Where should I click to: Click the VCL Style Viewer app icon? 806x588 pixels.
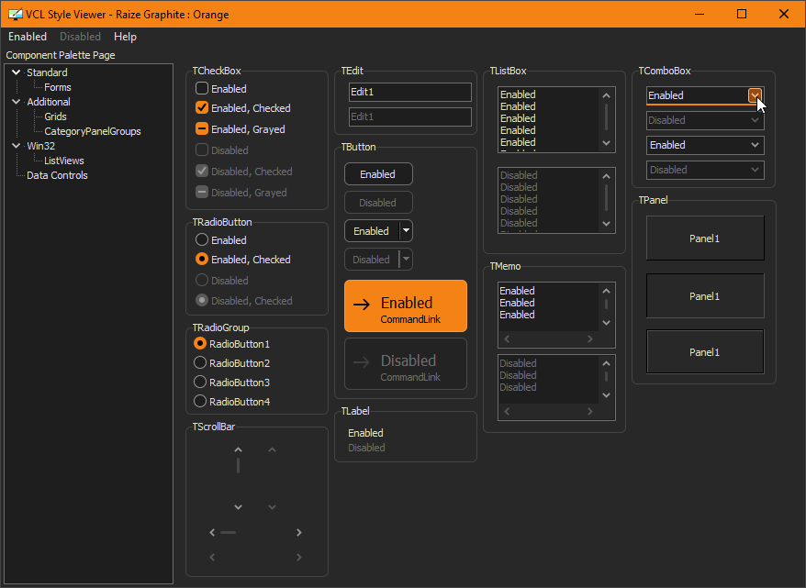pyautogui.click(x=16, y=14)
